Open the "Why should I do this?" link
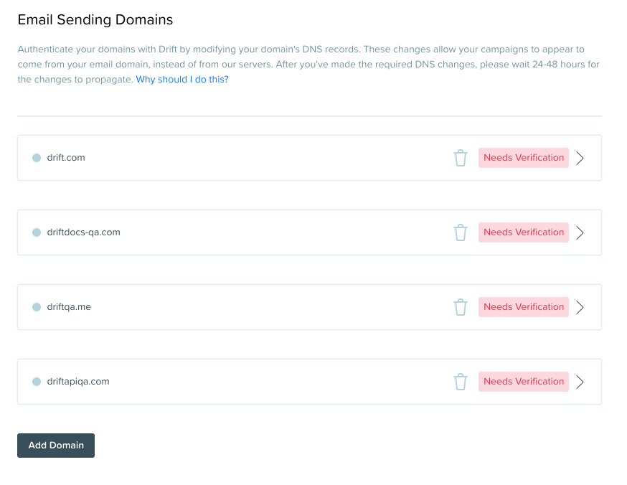This screenshot has width=627, height=485. pos(182,80)
